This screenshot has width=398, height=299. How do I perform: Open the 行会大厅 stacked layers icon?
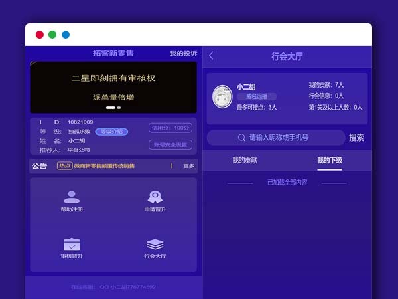coord(155,244)
